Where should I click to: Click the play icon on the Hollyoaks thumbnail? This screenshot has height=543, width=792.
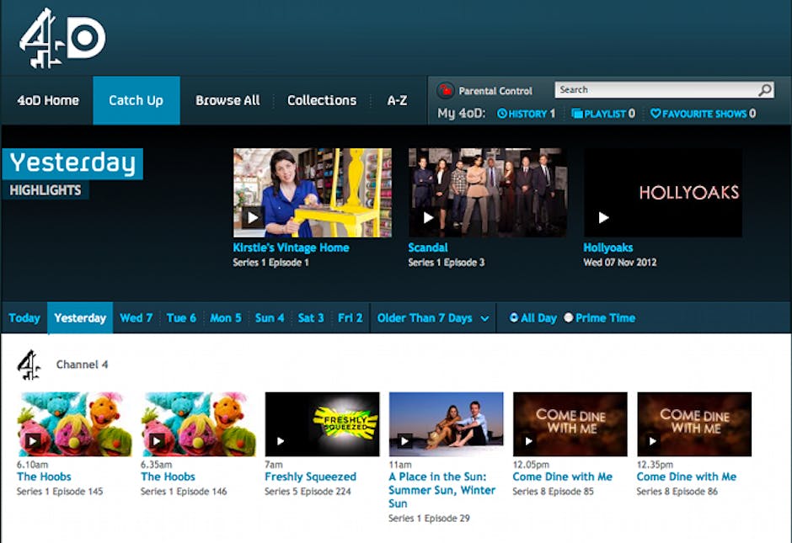604,216
